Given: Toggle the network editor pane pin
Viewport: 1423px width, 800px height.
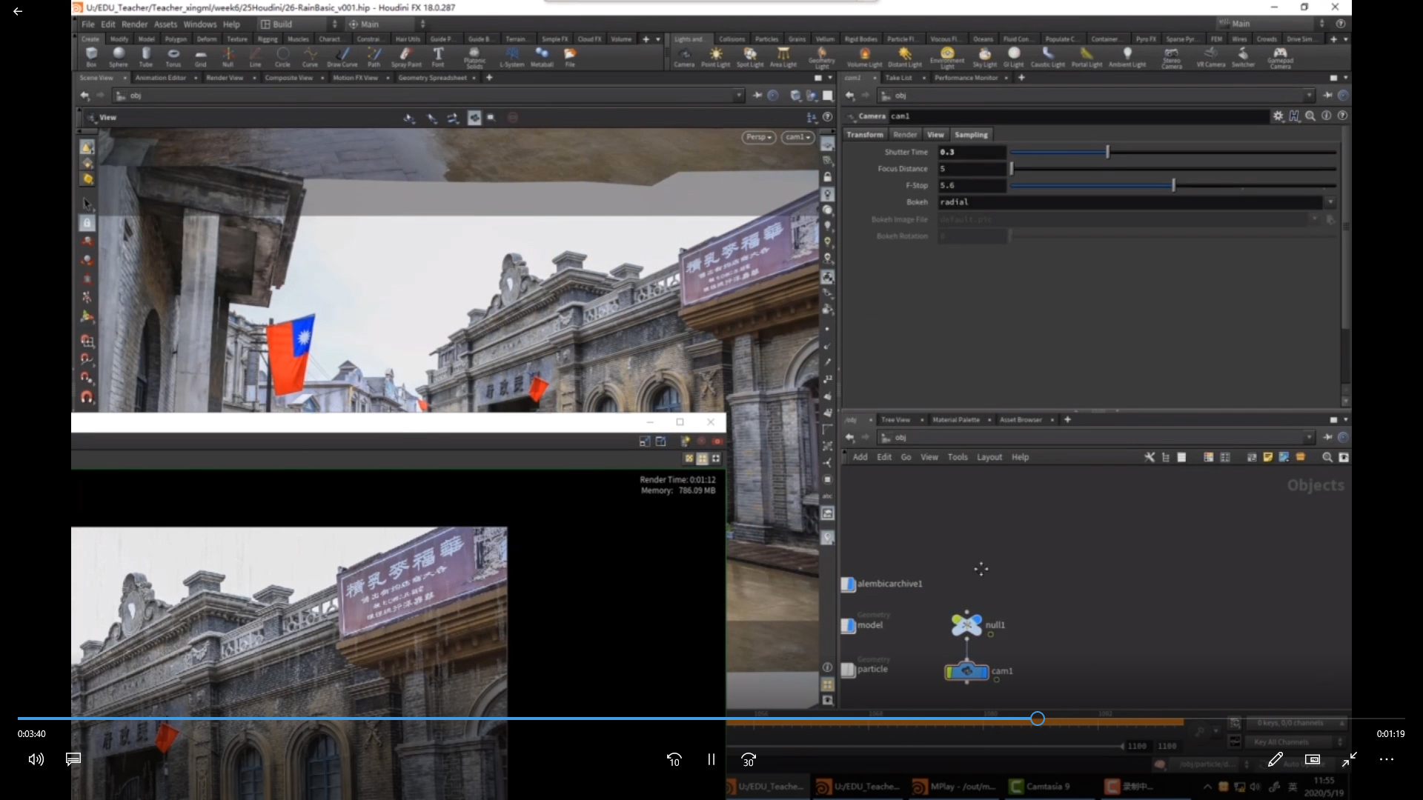Looking at the screenshot, I should coord(1327,437).
